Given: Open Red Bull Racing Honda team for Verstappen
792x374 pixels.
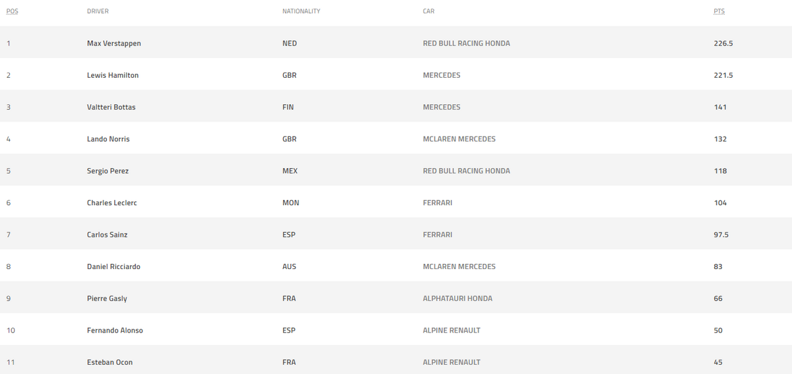Looking at the screenshot, I should (x=467, y=44).
